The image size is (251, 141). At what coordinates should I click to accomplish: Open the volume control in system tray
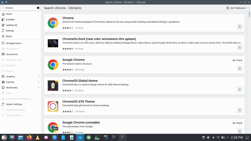click(208, 138)
